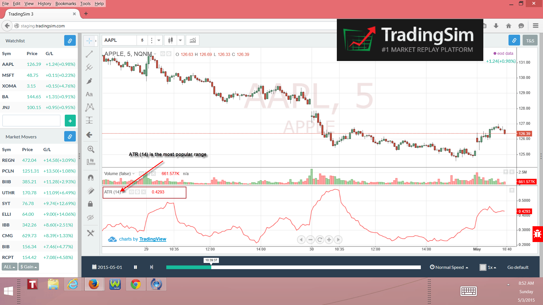Click the zoom in magnifier tool
The height and width of the screenshot is (305, 543).
91,149
